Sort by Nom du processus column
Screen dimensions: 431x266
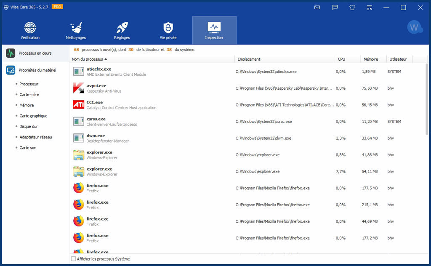pyautogui.click(x=152, y=59)
